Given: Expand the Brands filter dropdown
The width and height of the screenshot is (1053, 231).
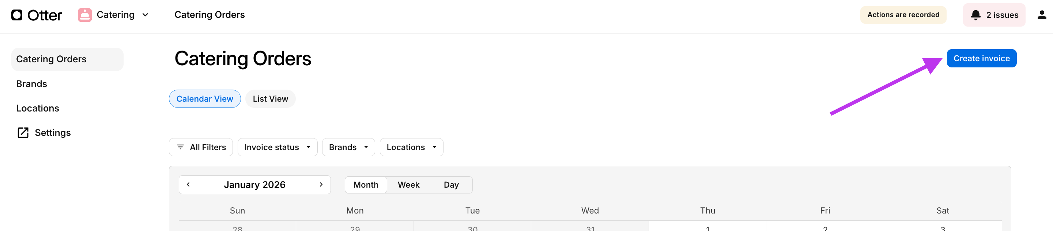Looking at the screenshot, I should tap(348, 147).
